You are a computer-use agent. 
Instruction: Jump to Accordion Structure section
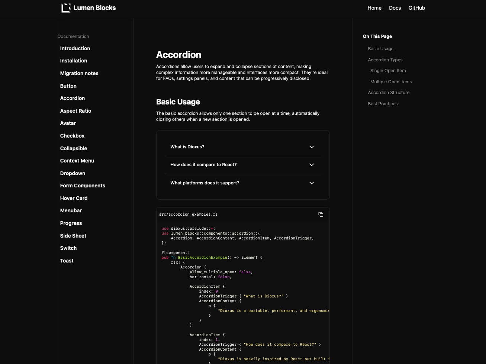click(389, 93)
